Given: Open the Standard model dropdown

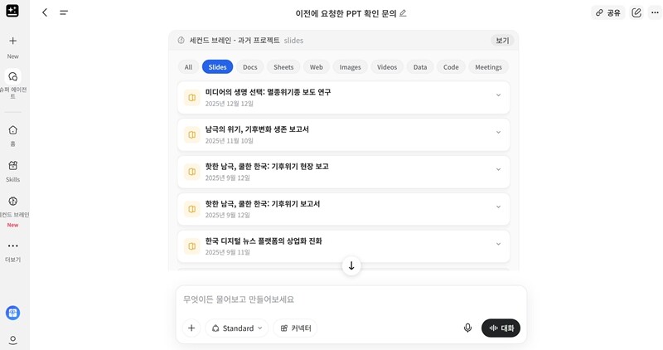Looking at the screenshot, I should (237, 328).
